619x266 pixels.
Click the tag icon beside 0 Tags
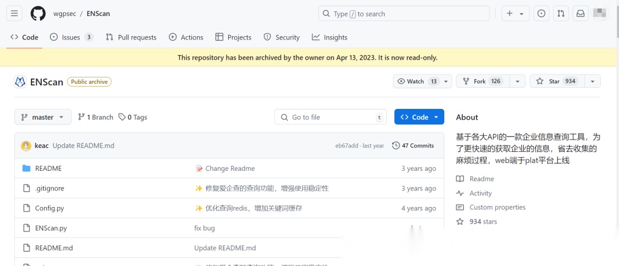(x=123, y=117)
